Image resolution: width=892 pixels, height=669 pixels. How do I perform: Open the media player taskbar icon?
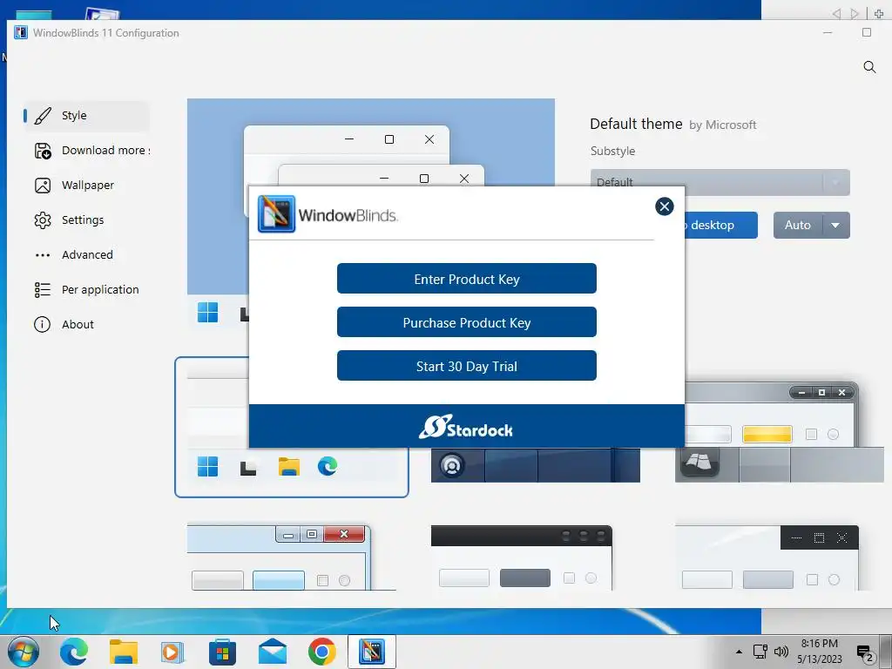(x=172, y=652)
